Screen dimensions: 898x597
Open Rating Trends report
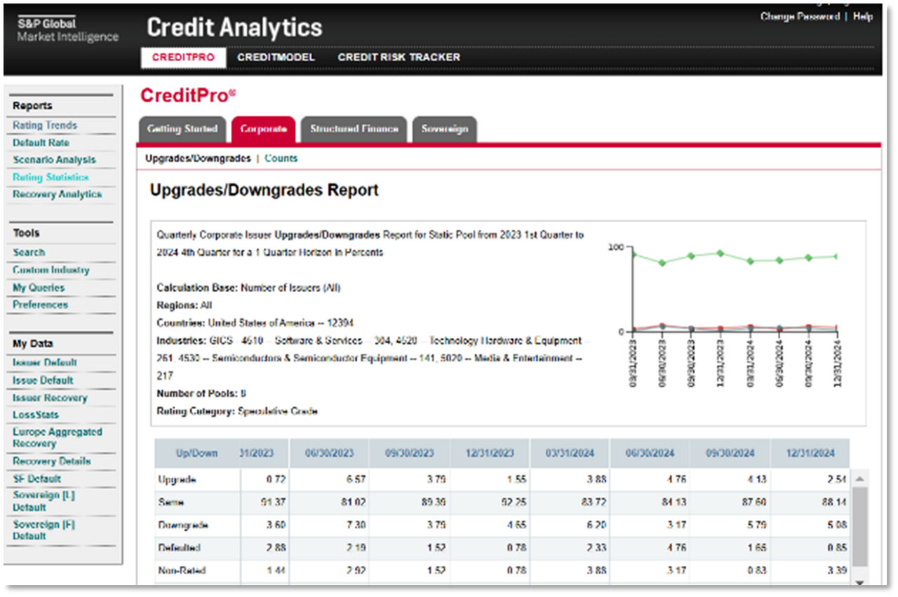(45, 125)
